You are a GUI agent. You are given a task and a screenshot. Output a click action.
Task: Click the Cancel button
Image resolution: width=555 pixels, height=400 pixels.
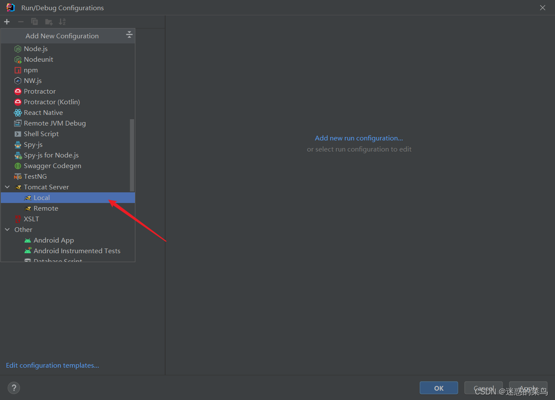pos(483,388)
